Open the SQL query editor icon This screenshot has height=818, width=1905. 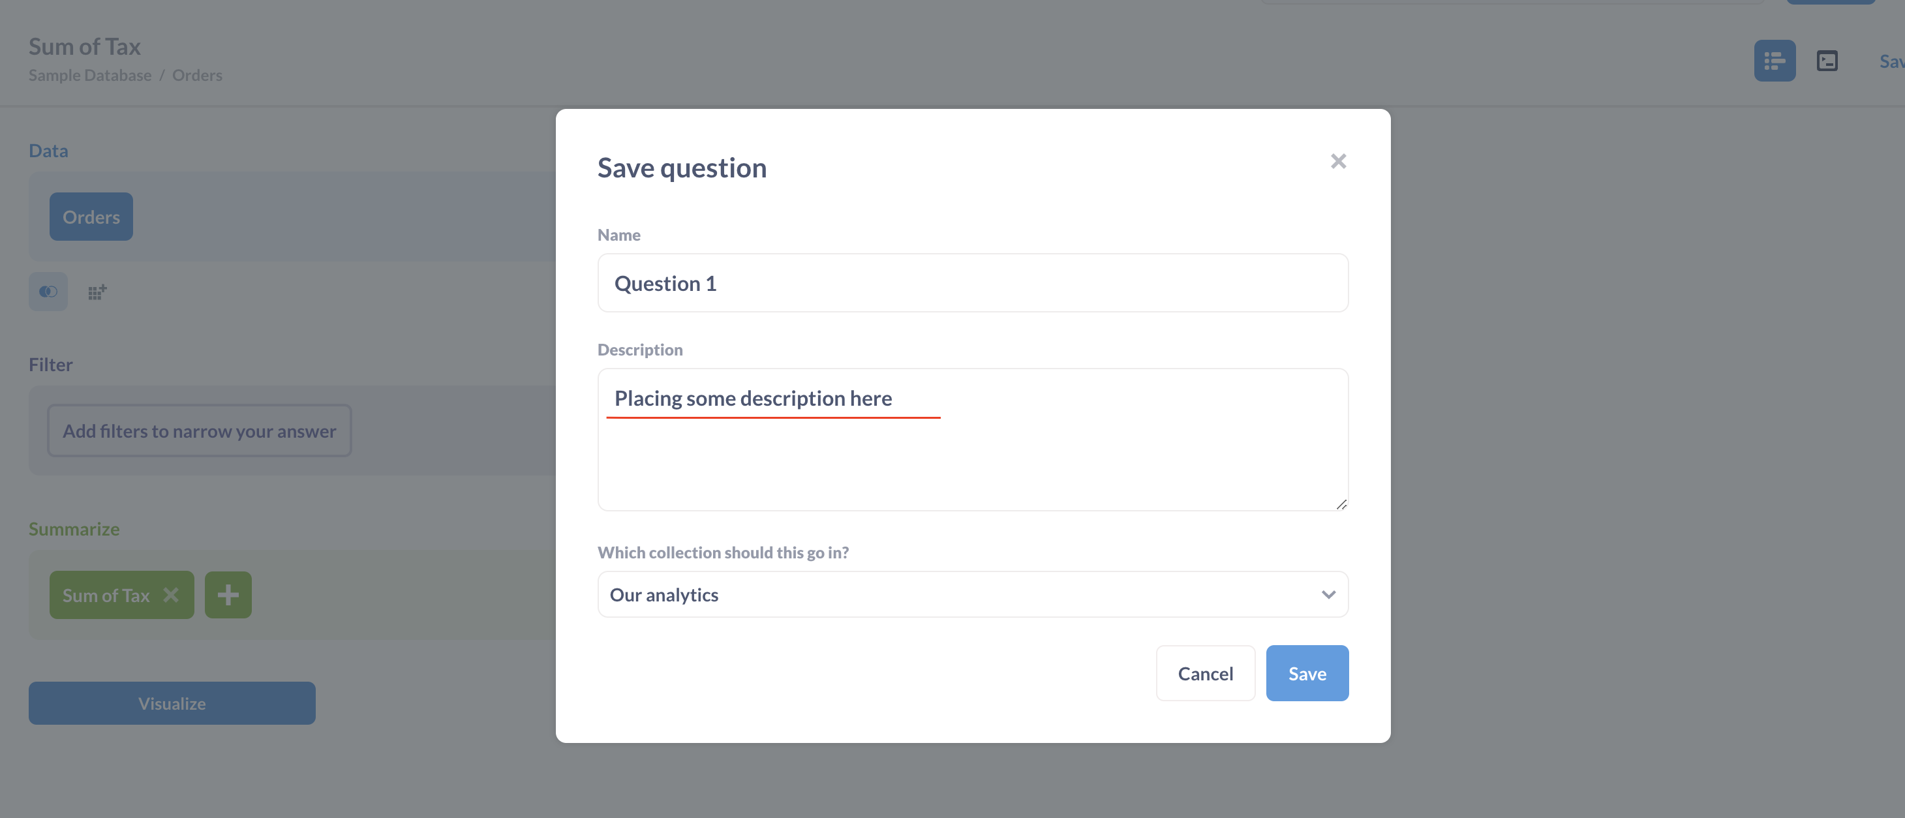(1827, 61)
